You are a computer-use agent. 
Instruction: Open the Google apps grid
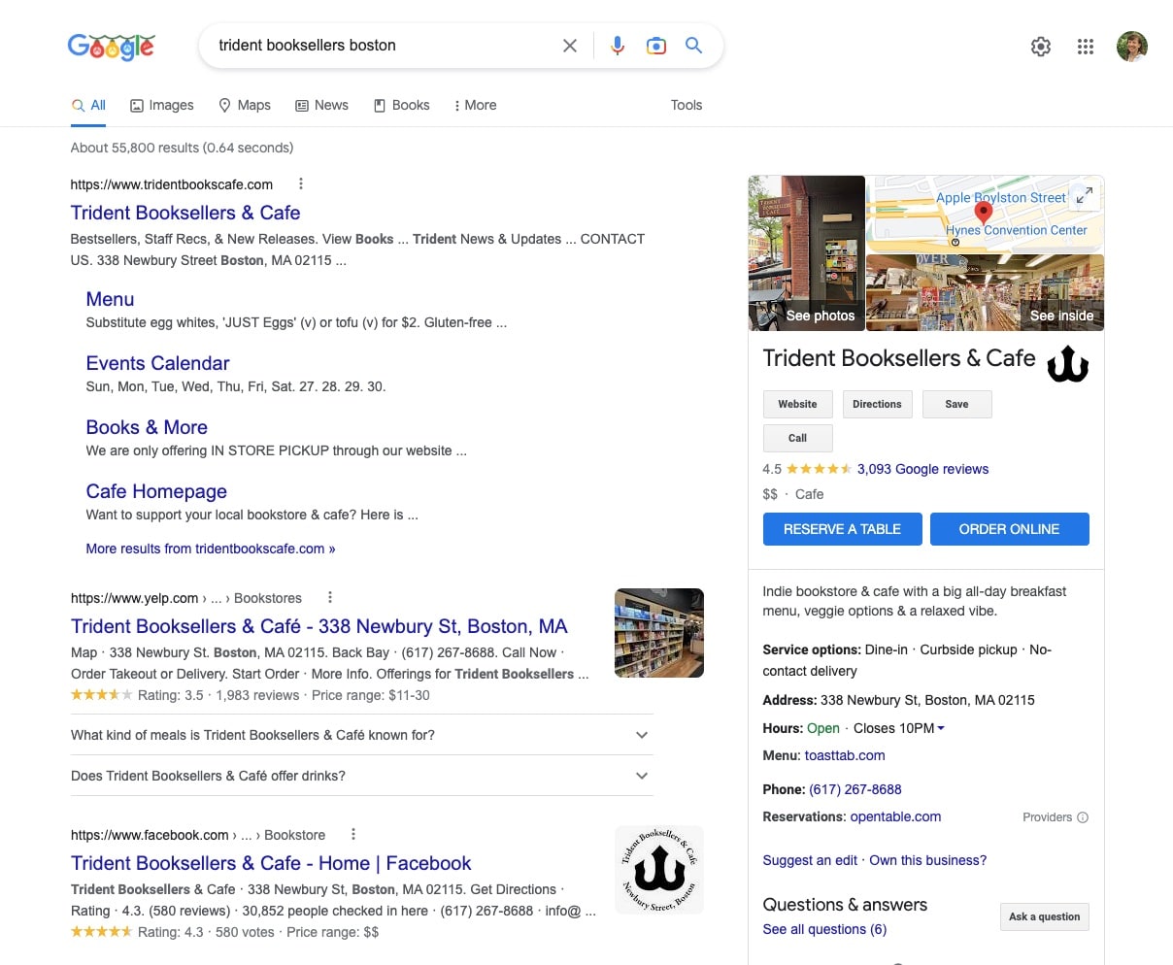point(1086,46)
